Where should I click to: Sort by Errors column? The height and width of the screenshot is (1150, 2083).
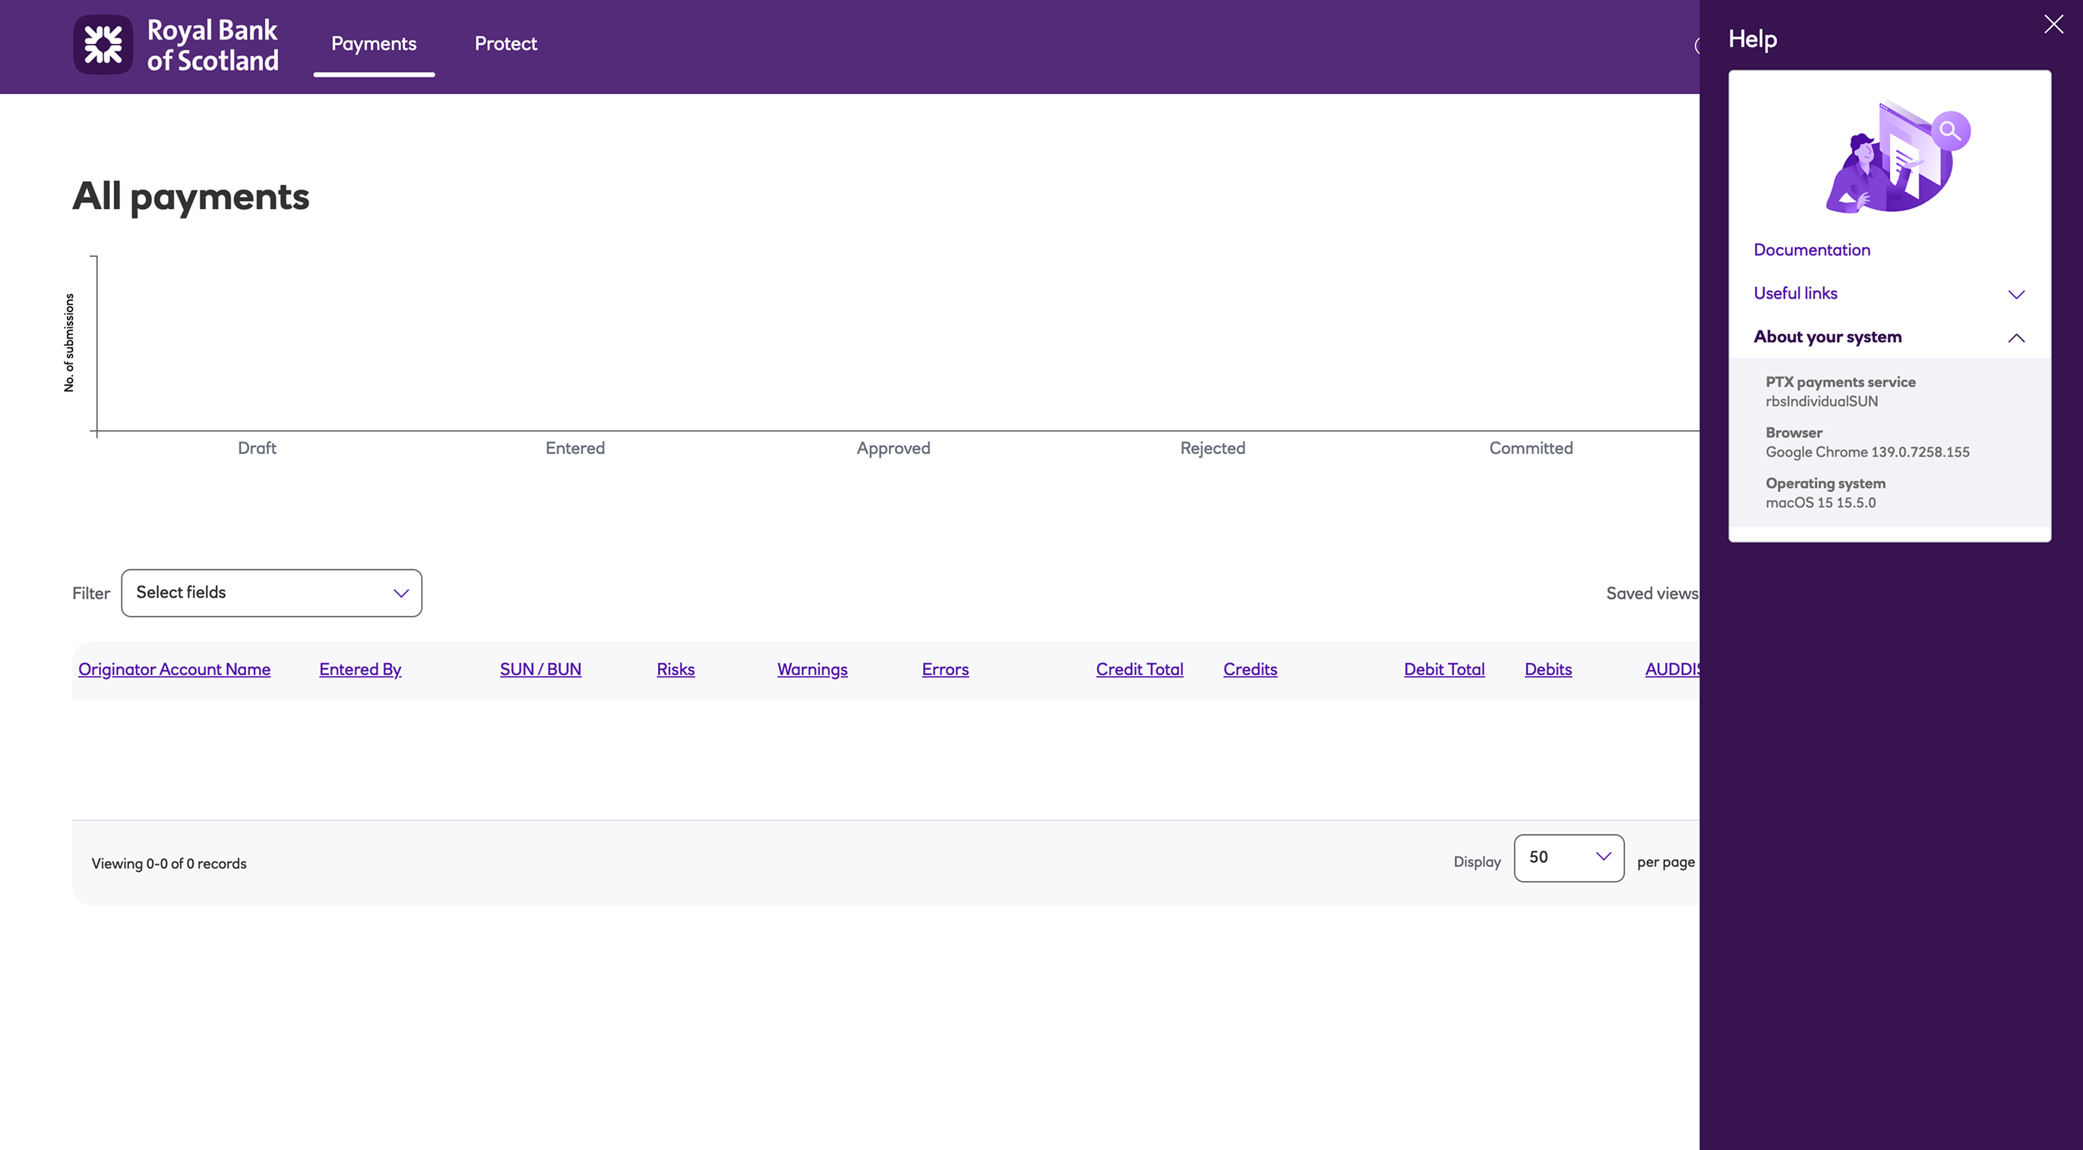click(x=944, y=670)
